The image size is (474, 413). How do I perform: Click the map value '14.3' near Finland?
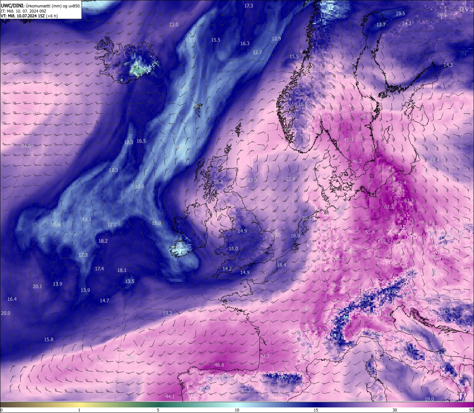(x=448, y=65)
